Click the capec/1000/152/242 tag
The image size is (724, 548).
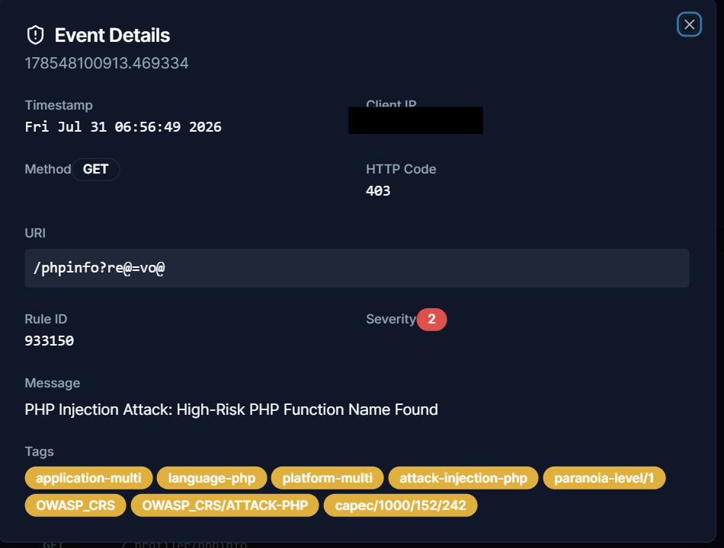[400, 505]
